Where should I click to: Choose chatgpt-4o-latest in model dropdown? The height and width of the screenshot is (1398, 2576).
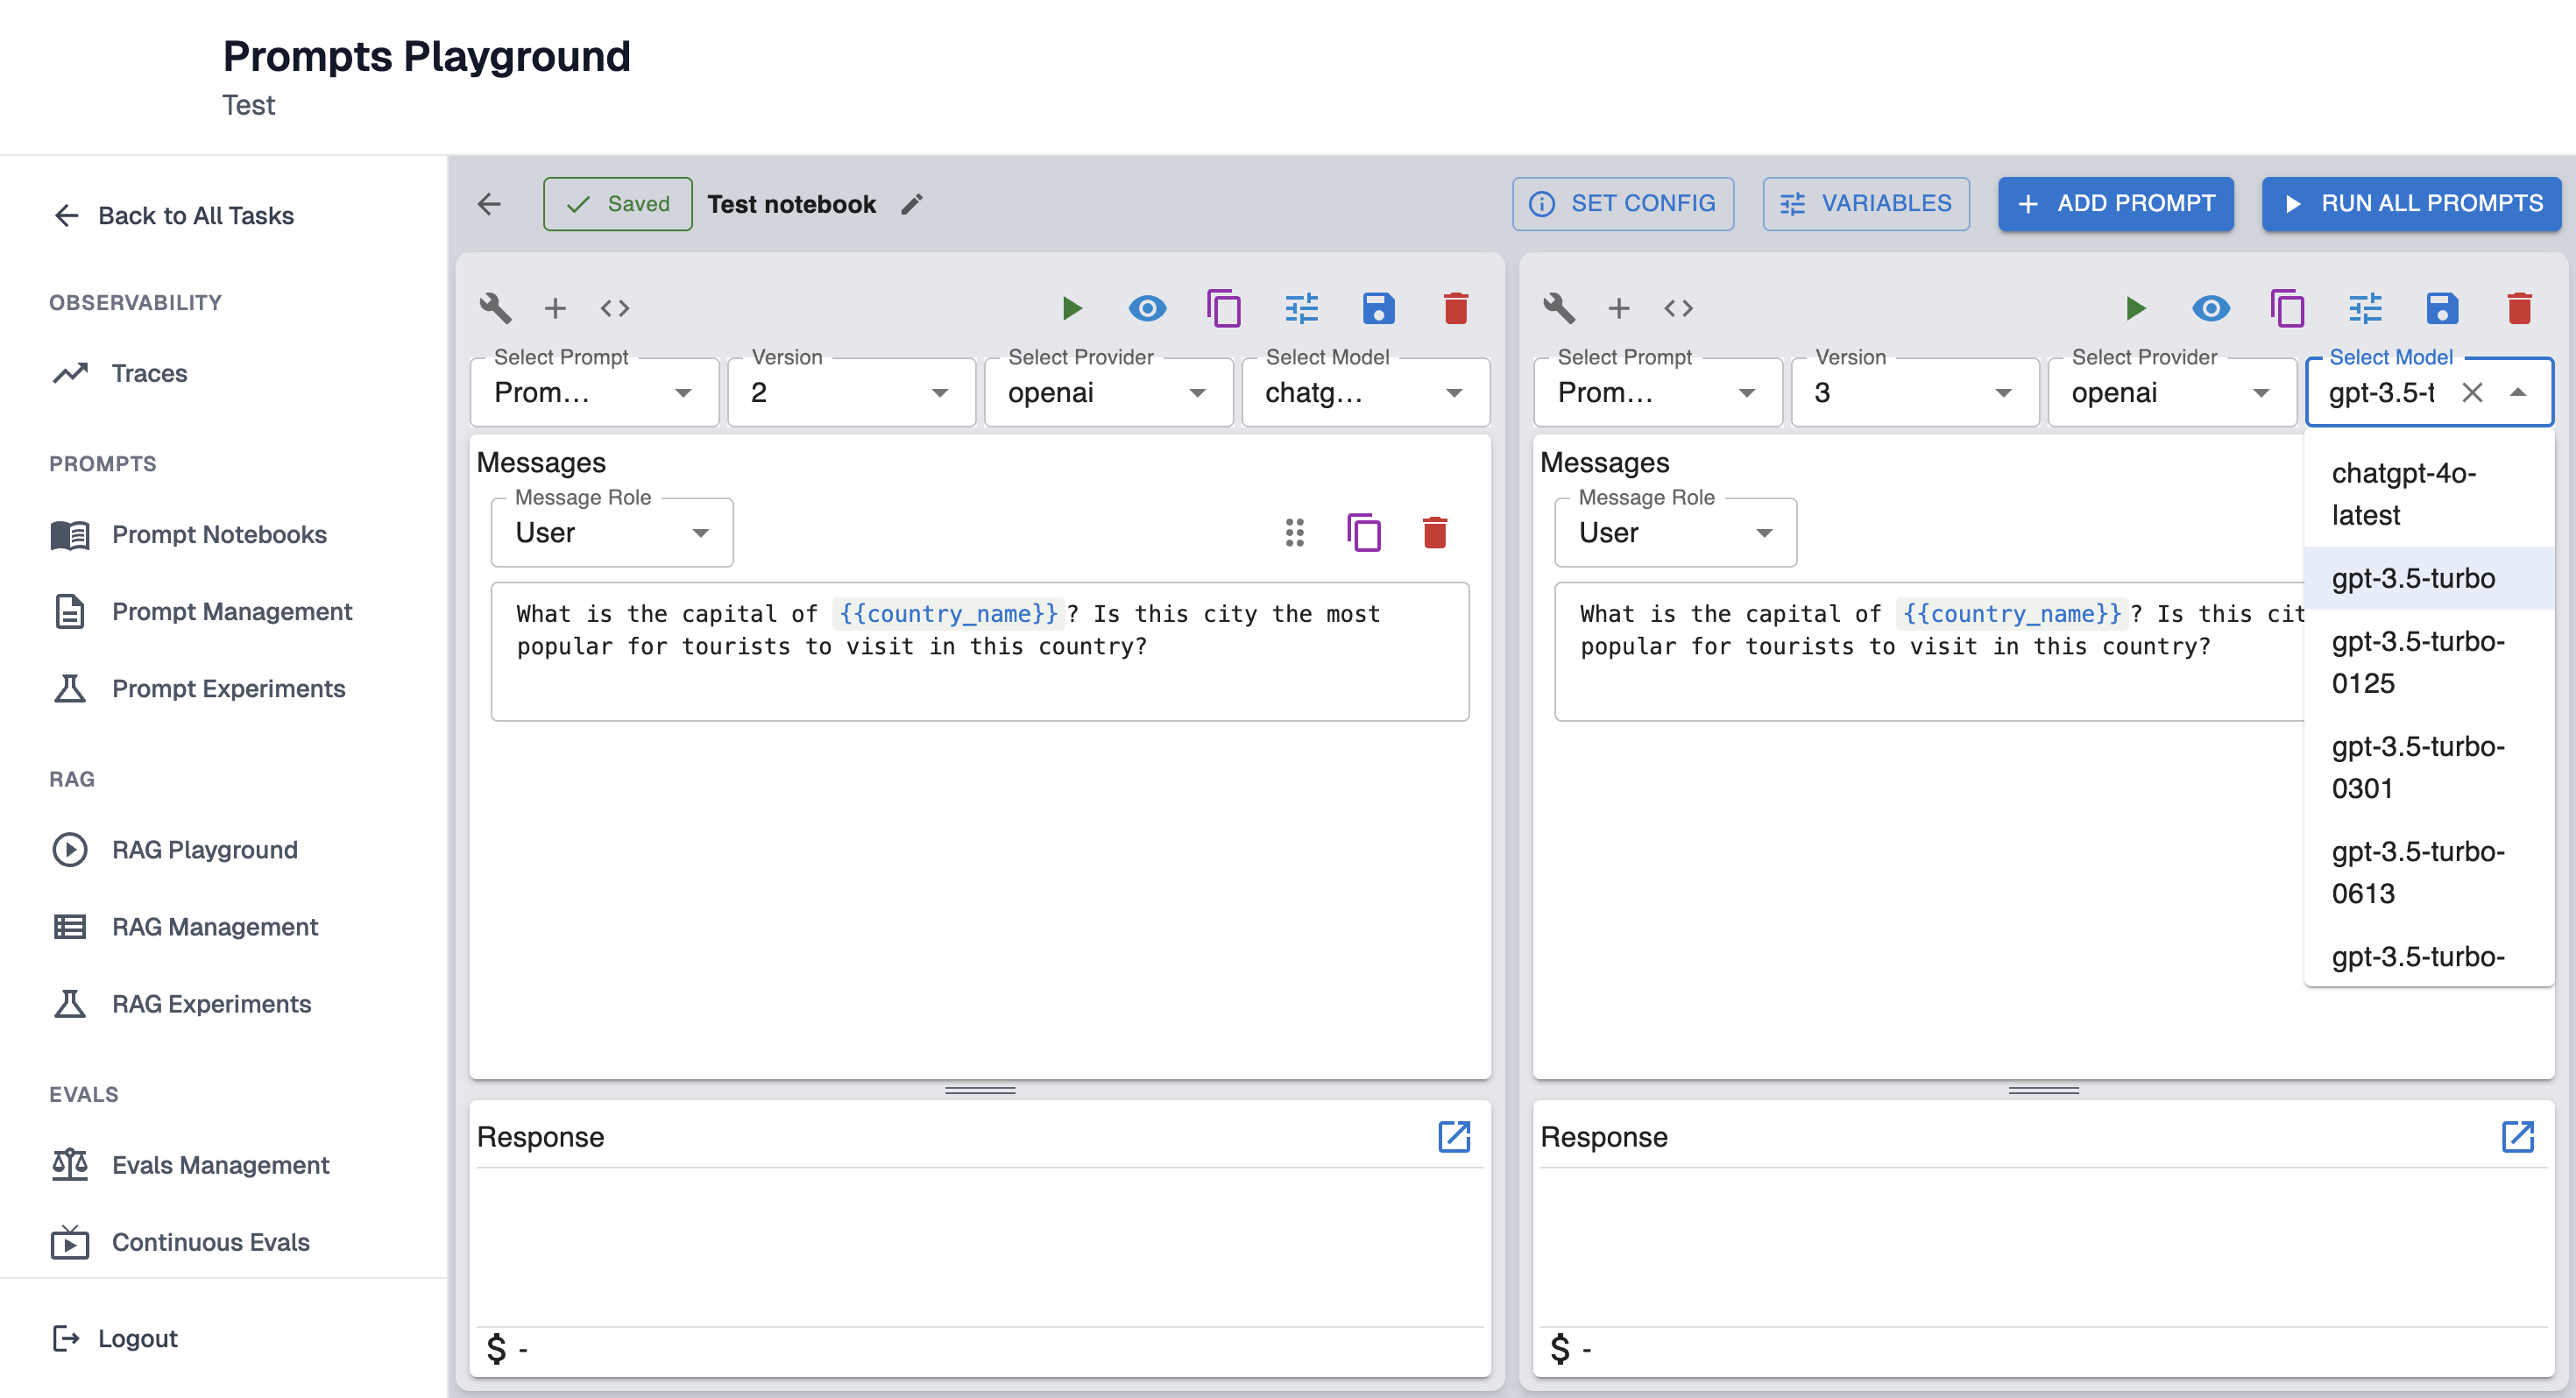(x=2403, y=494)
